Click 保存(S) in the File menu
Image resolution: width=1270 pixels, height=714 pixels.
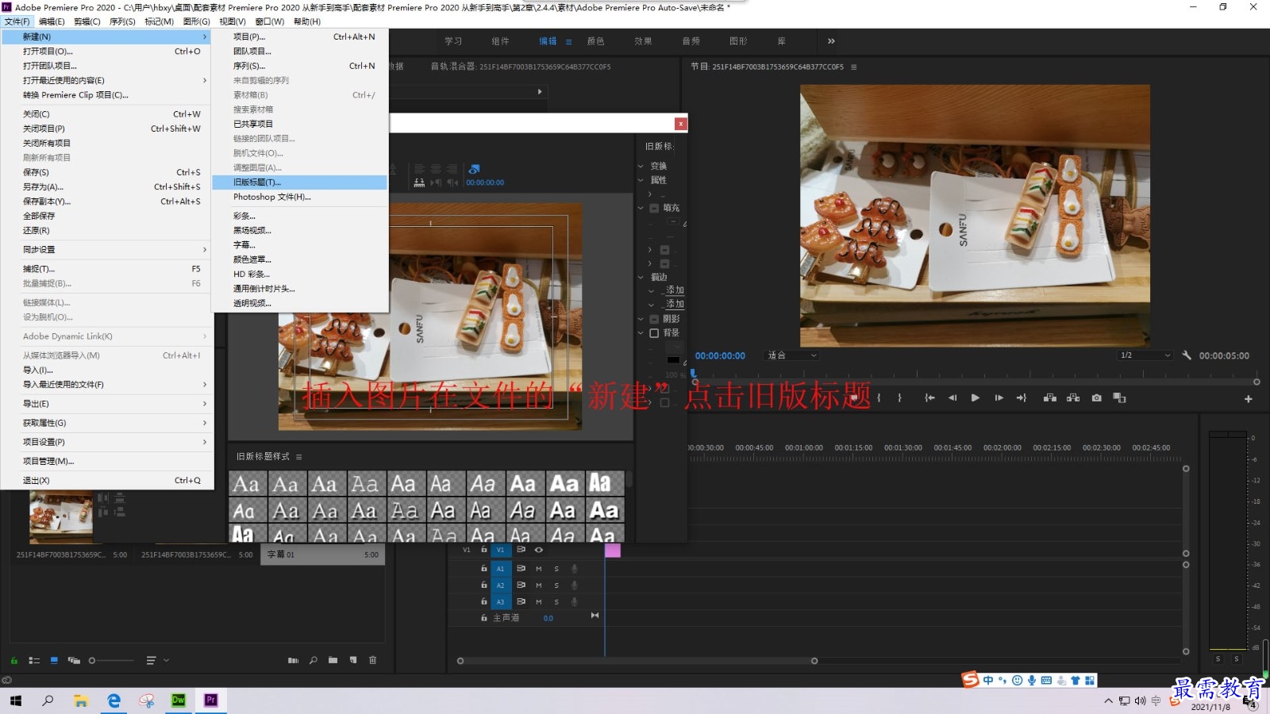[107, 172]
